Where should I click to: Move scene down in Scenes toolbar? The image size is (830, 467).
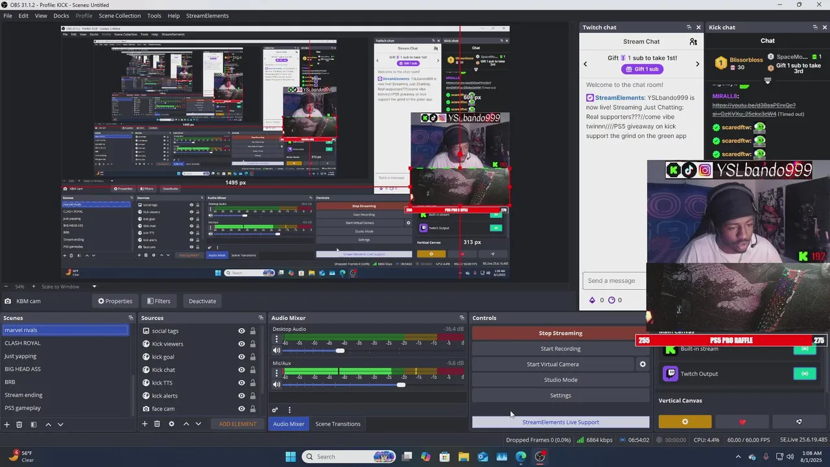coord(60,424)
